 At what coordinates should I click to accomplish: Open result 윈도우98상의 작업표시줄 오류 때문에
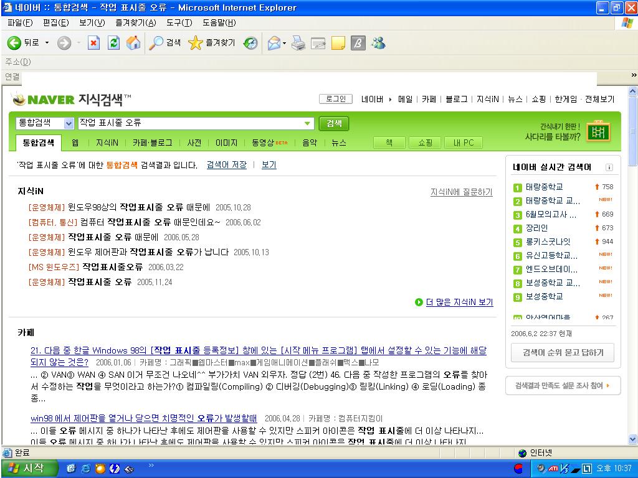138,207
